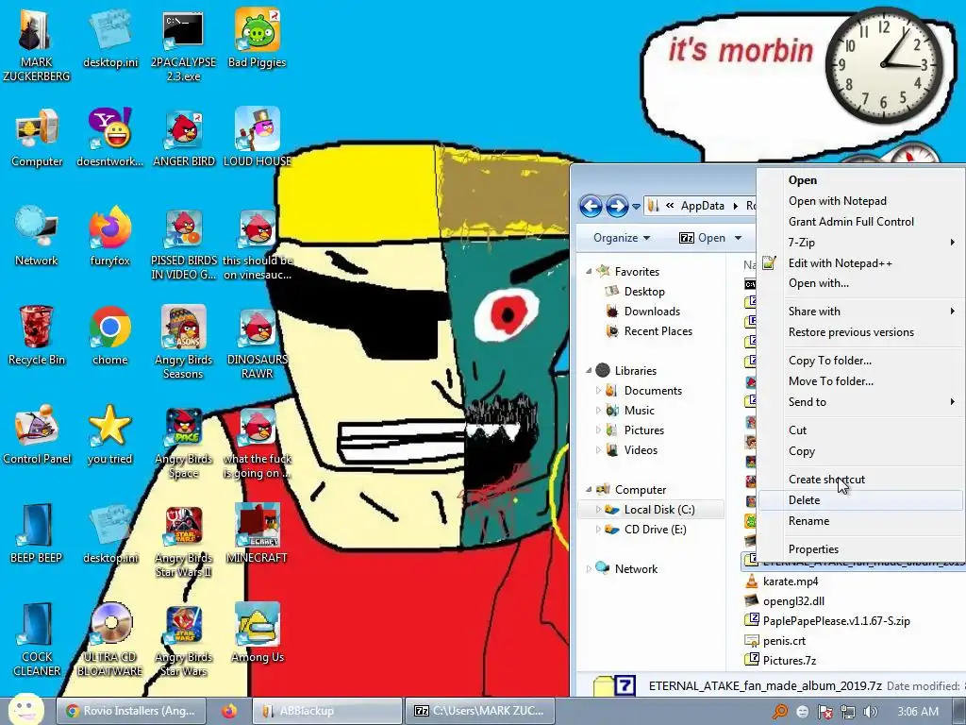Viewport: 966px width, 725px height.
Task: Open the Send to submenu
Action: pos(860,402)
